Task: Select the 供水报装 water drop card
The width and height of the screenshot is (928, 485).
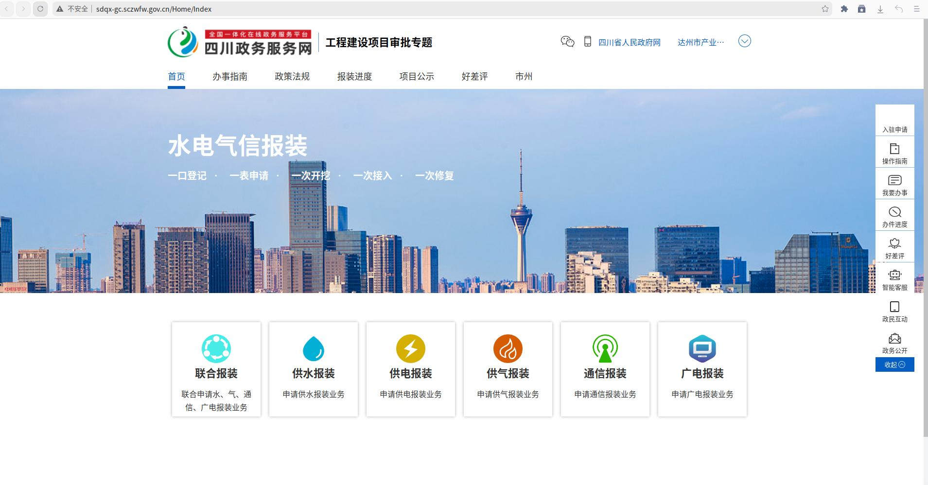Action: tap(314, 369)
